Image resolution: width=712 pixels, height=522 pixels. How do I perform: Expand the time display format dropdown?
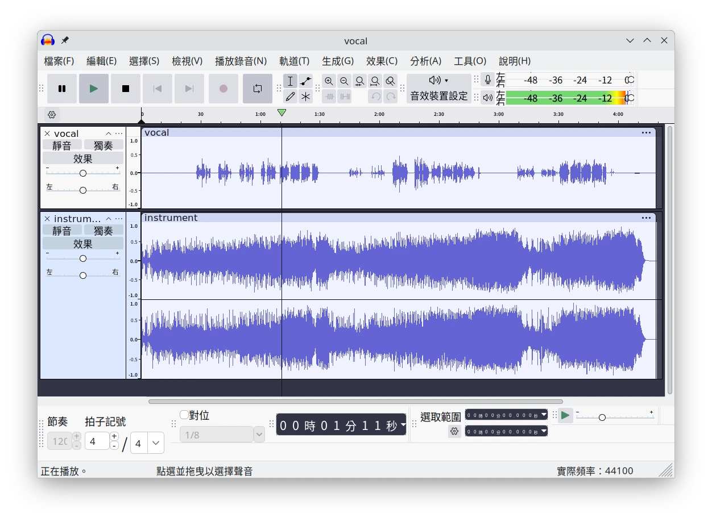pos(403,424)
